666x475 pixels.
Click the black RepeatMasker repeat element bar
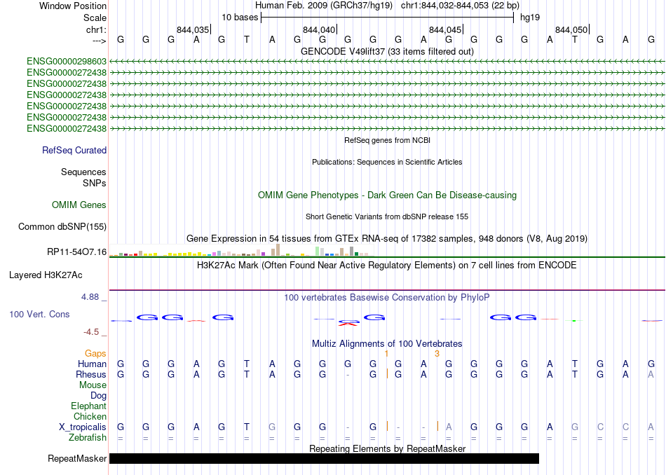[324, 458]
